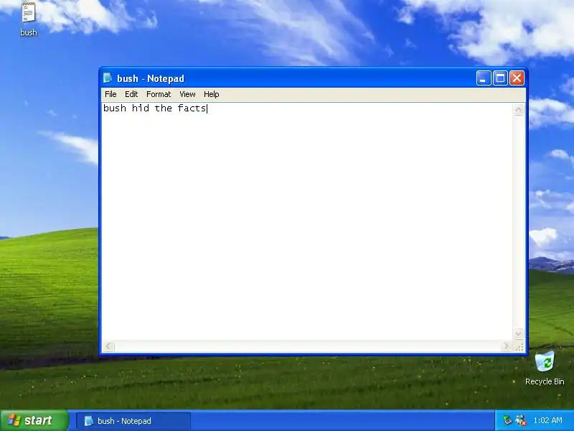Click the network connection tray icon
This screenshot has height=431, width=574.
click(x=521, y=420)
